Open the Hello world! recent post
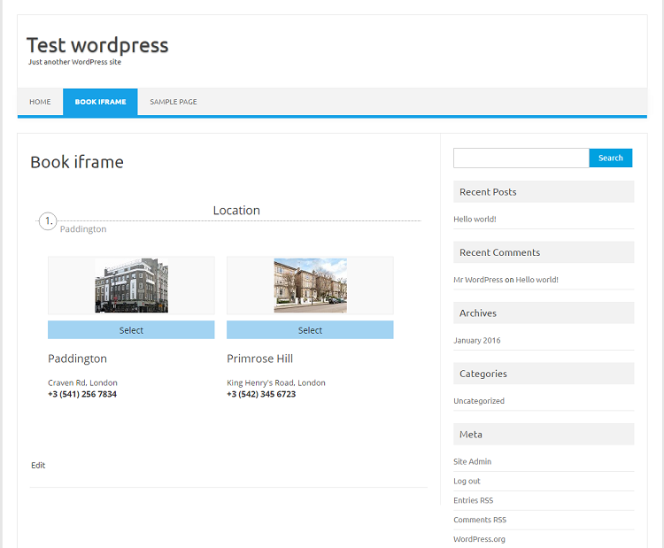Viewport: 664px width, 548px height. point(475,219)
